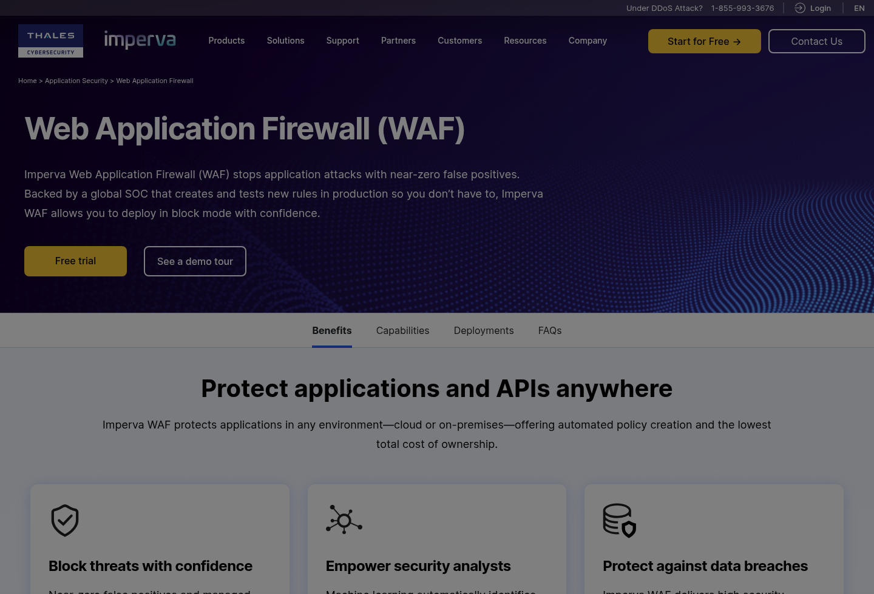Click the Web Application Firewall (WAF) title
This screenshot has width=874, height=594.
click(245, 129)
